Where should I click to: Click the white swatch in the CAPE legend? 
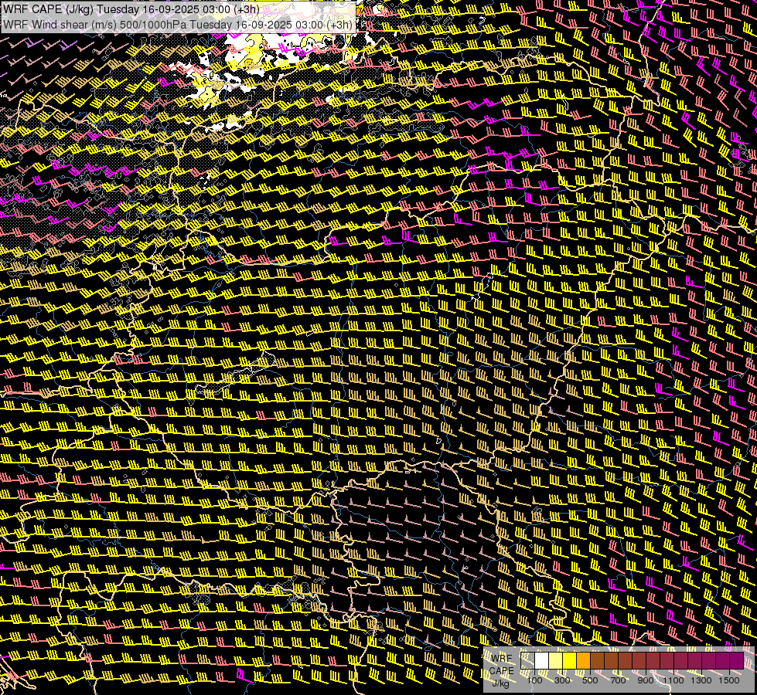(542, 661)
